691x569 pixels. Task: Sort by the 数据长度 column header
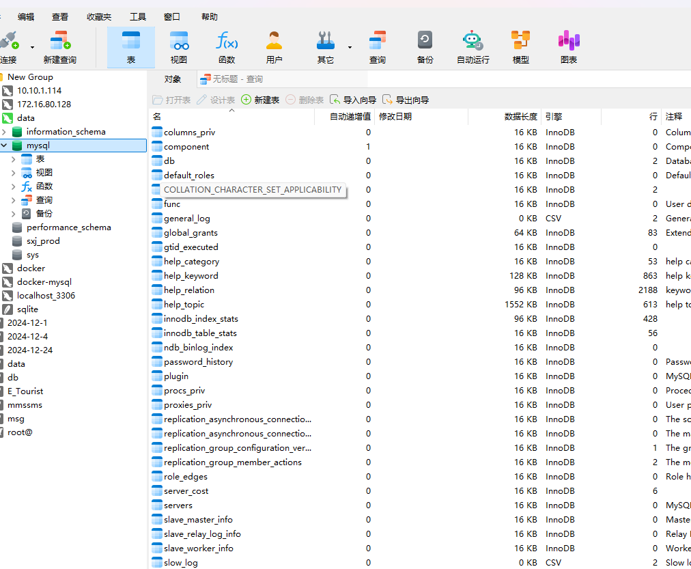520,117
